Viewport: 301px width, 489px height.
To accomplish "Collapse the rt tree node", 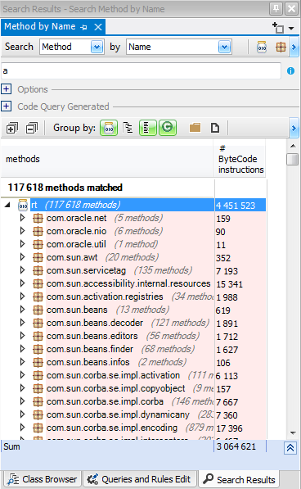I will click(x=7, y=205).
